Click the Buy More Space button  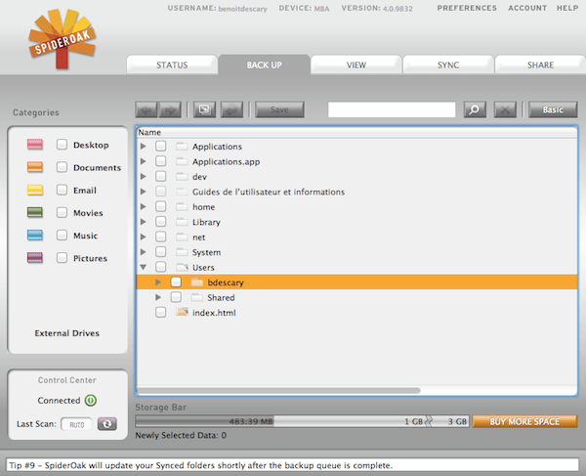point(524,421)
